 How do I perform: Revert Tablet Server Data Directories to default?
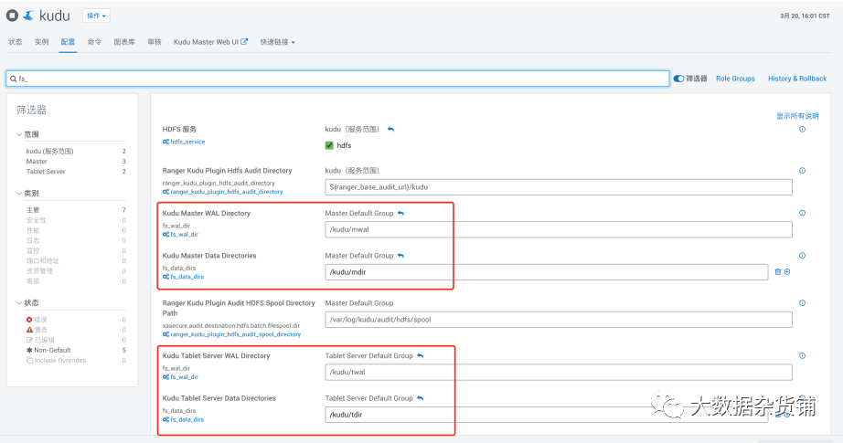click(x=421, y=398)
